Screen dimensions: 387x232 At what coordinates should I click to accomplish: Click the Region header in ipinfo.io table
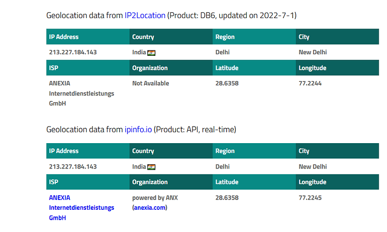254,151
